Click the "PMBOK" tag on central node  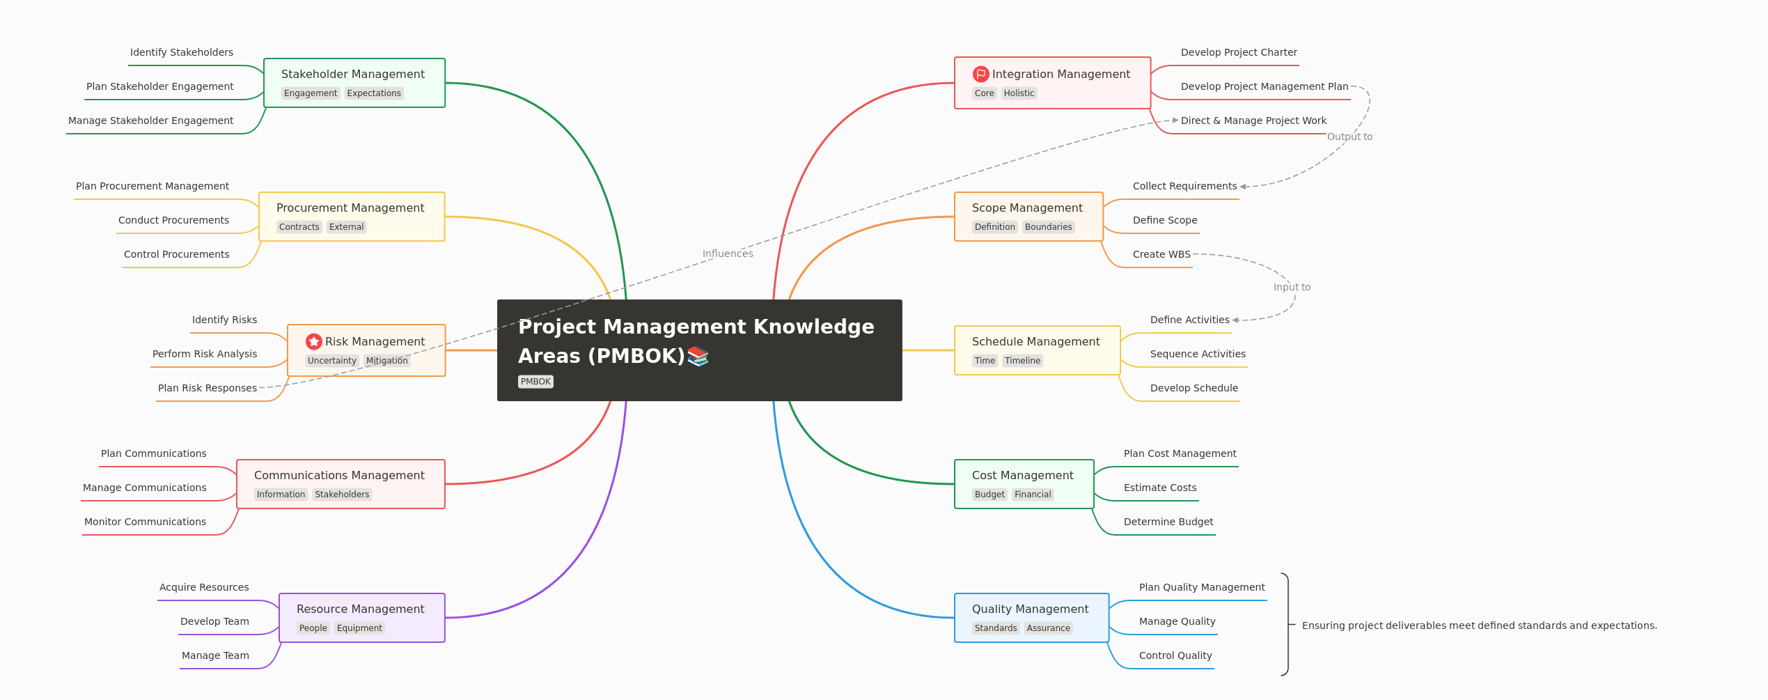[535, 381]
